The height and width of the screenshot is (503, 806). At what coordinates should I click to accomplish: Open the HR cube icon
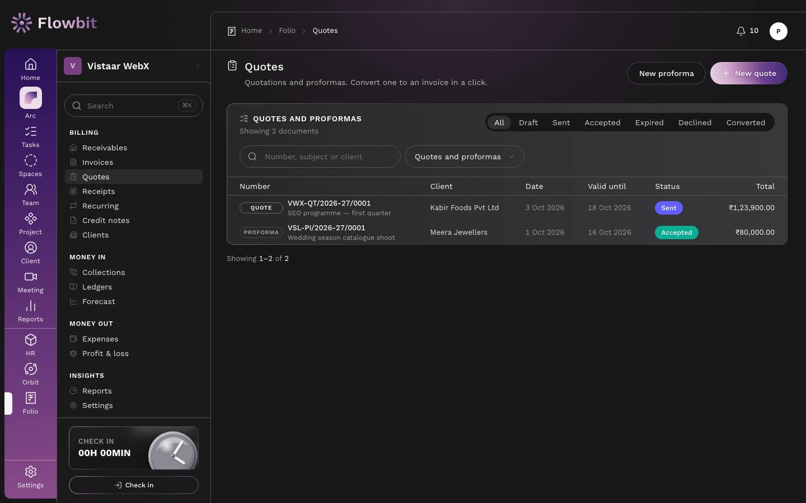30,345
